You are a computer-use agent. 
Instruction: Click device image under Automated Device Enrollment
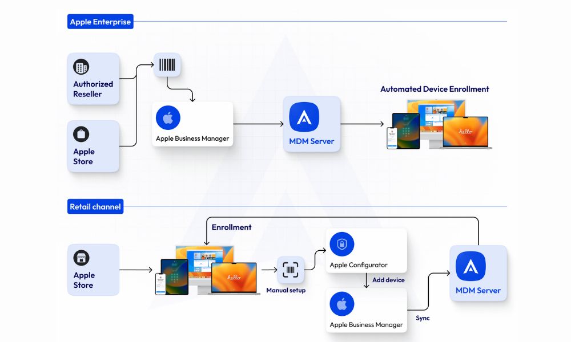pos(439,124)
